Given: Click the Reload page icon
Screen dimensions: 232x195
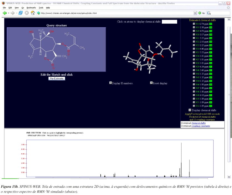Looking at the screenshot, I should pyautogui.click(x=20, y=13).
